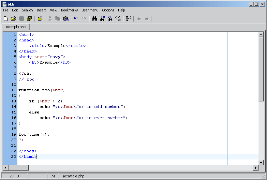
Task: Click the <head> tag on line 2
Action: click(26, 40)
